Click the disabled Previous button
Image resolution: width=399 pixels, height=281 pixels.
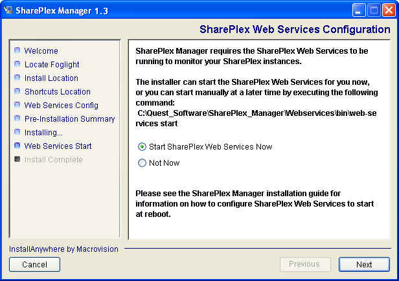click(305, 264)
